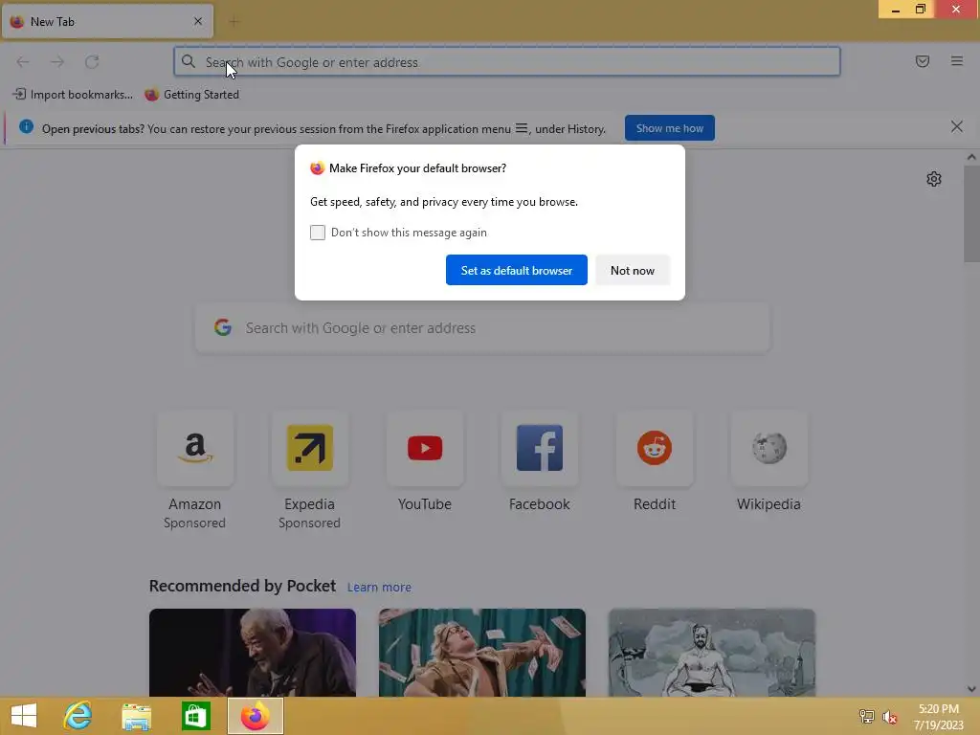Open the YouTube shortcut tile
Screen dimensions: 980x735
click(x=425, y=448)
